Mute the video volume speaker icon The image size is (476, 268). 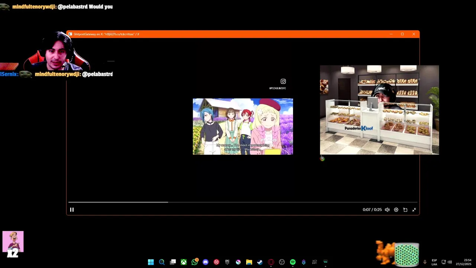pos(387,210)
